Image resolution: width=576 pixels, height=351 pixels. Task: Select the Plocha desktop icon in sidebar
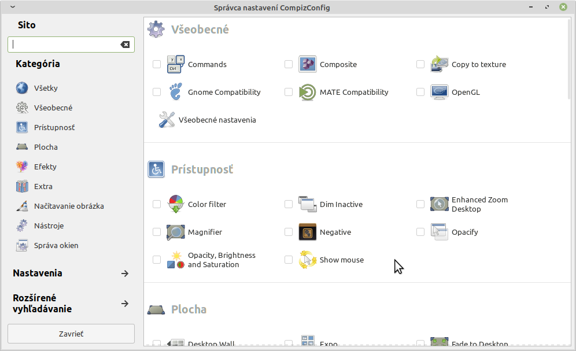point(22,147)
